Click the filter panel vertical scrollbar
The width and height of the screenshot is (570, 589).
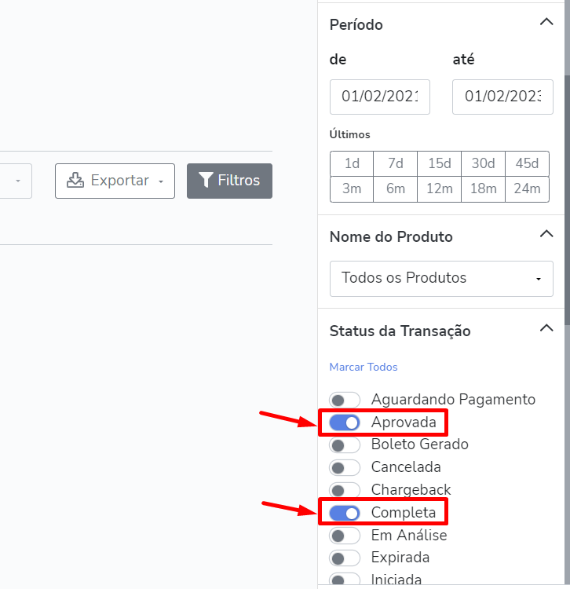(x=567, y=199)
